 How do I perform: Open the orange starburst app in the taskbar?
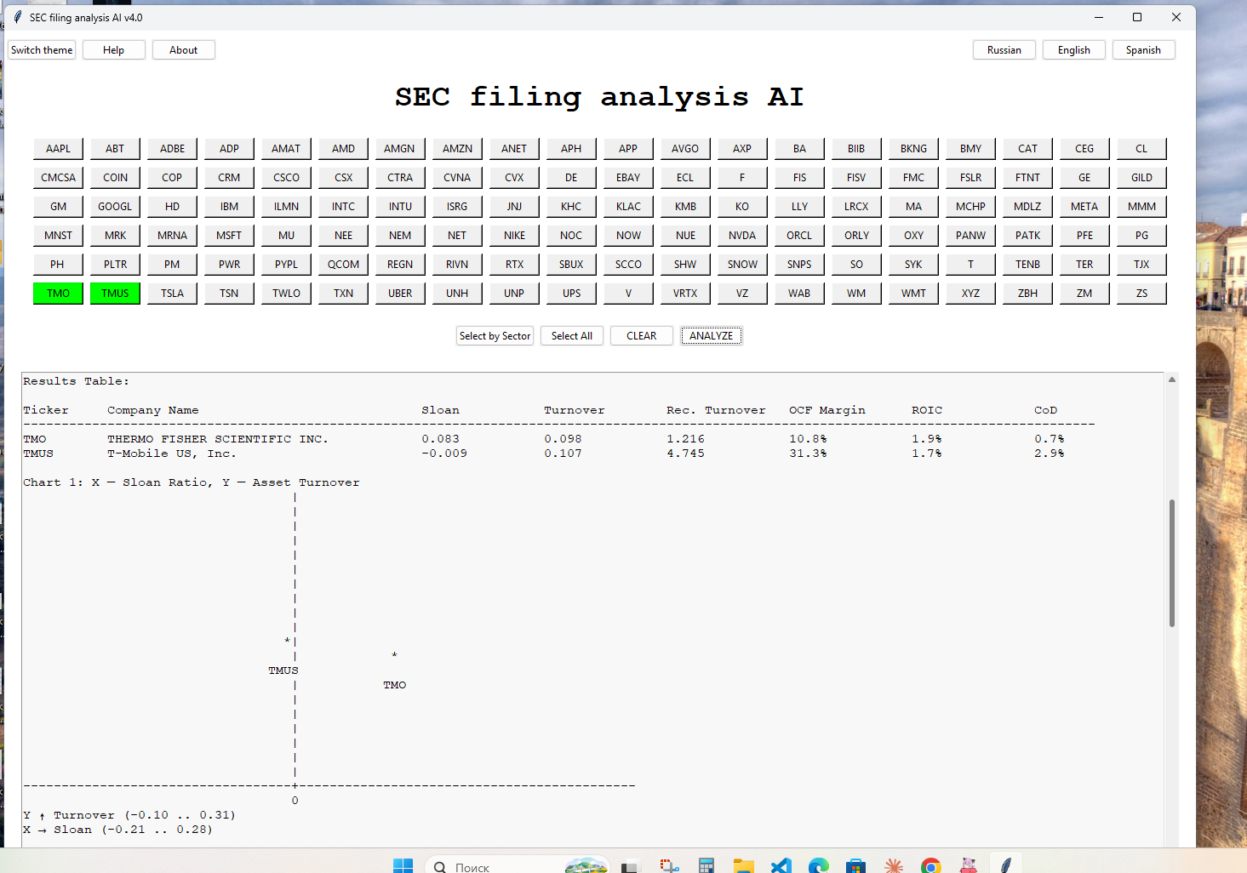(893, 866)
